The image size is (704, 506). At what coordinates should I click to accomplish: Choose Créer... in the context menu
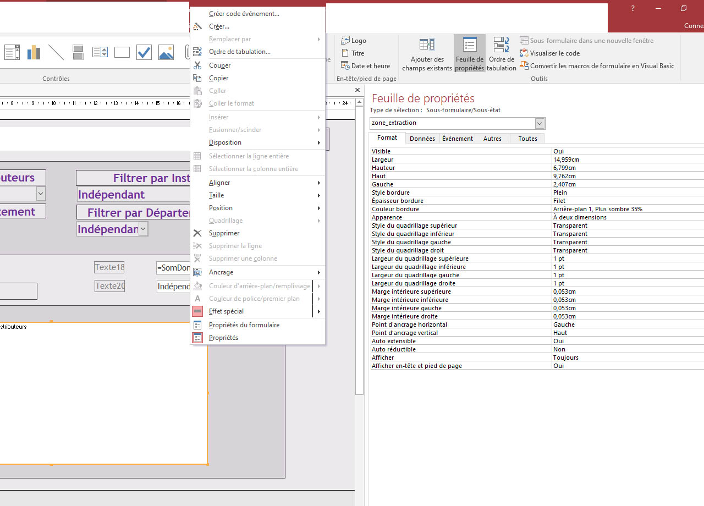coord(257,26)
